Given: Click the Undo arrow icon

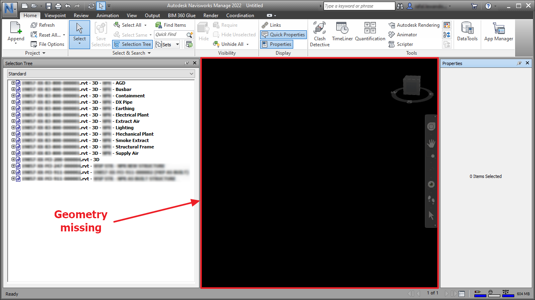Looking at the screenshot, I should tap(67, 6).
